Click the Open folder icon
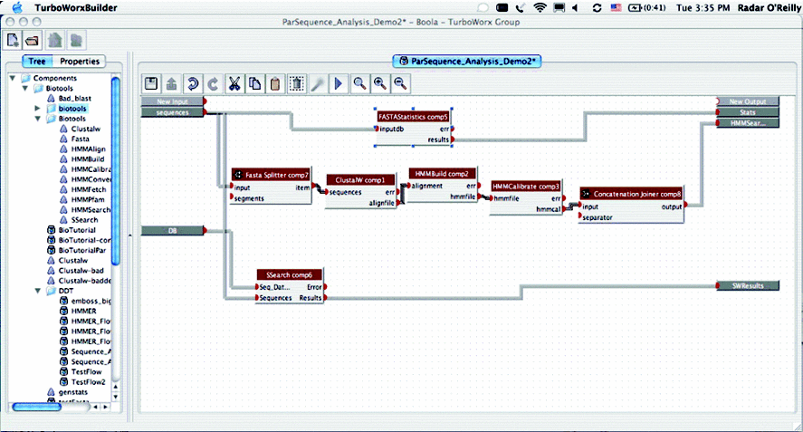The image size is (803, 432). pos(32,40)
